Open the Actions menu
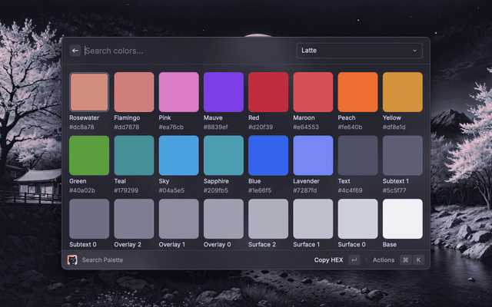 383,260
